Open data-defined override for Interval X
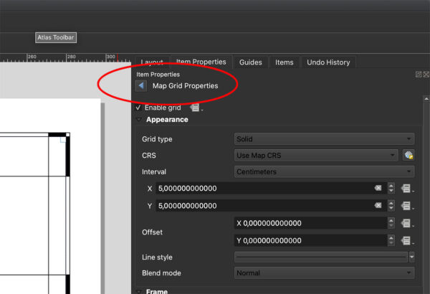Screen dimensions: 430x294 click(407, 189)
